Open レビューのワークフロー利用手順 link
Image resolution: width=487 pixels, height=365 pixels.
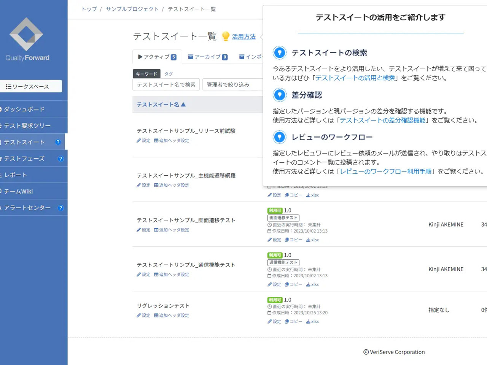pos(386,171)
